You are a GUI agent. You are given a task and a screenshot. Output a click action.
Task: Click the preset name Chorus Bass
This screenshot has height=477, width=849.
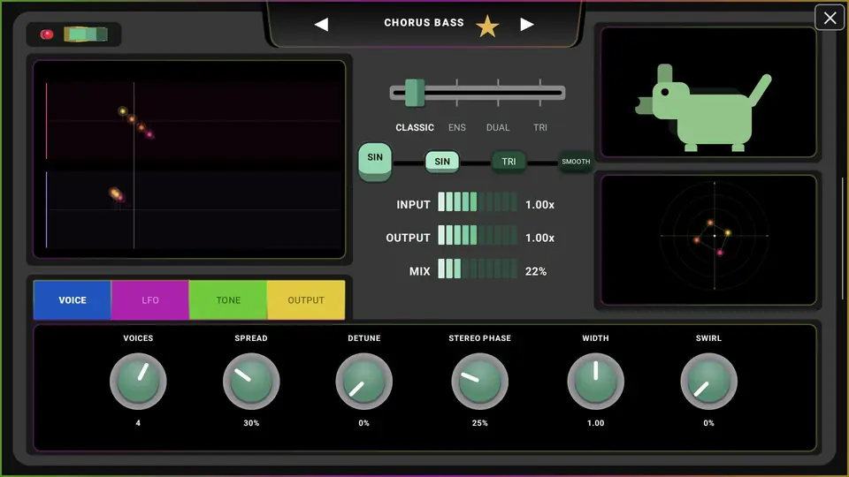click(x=424, y=23)
